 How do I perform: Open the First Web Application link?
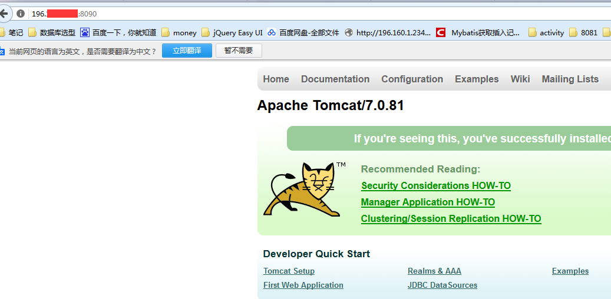pos(303,285)
